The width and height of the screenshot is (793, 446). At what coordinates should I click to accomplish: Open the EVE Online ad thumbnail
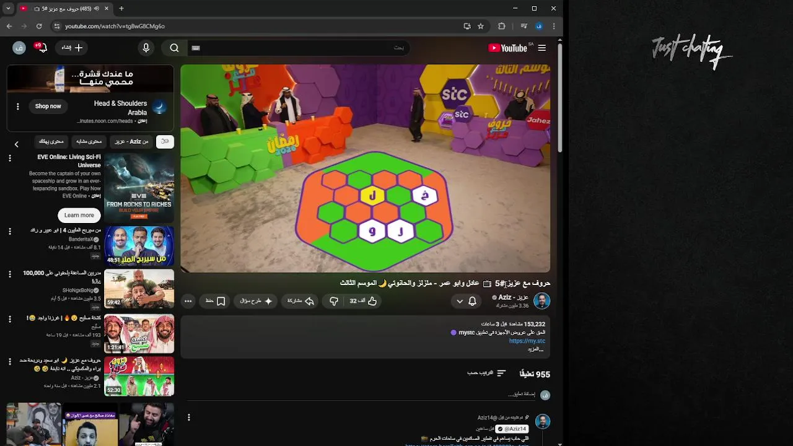coord(139,188)
